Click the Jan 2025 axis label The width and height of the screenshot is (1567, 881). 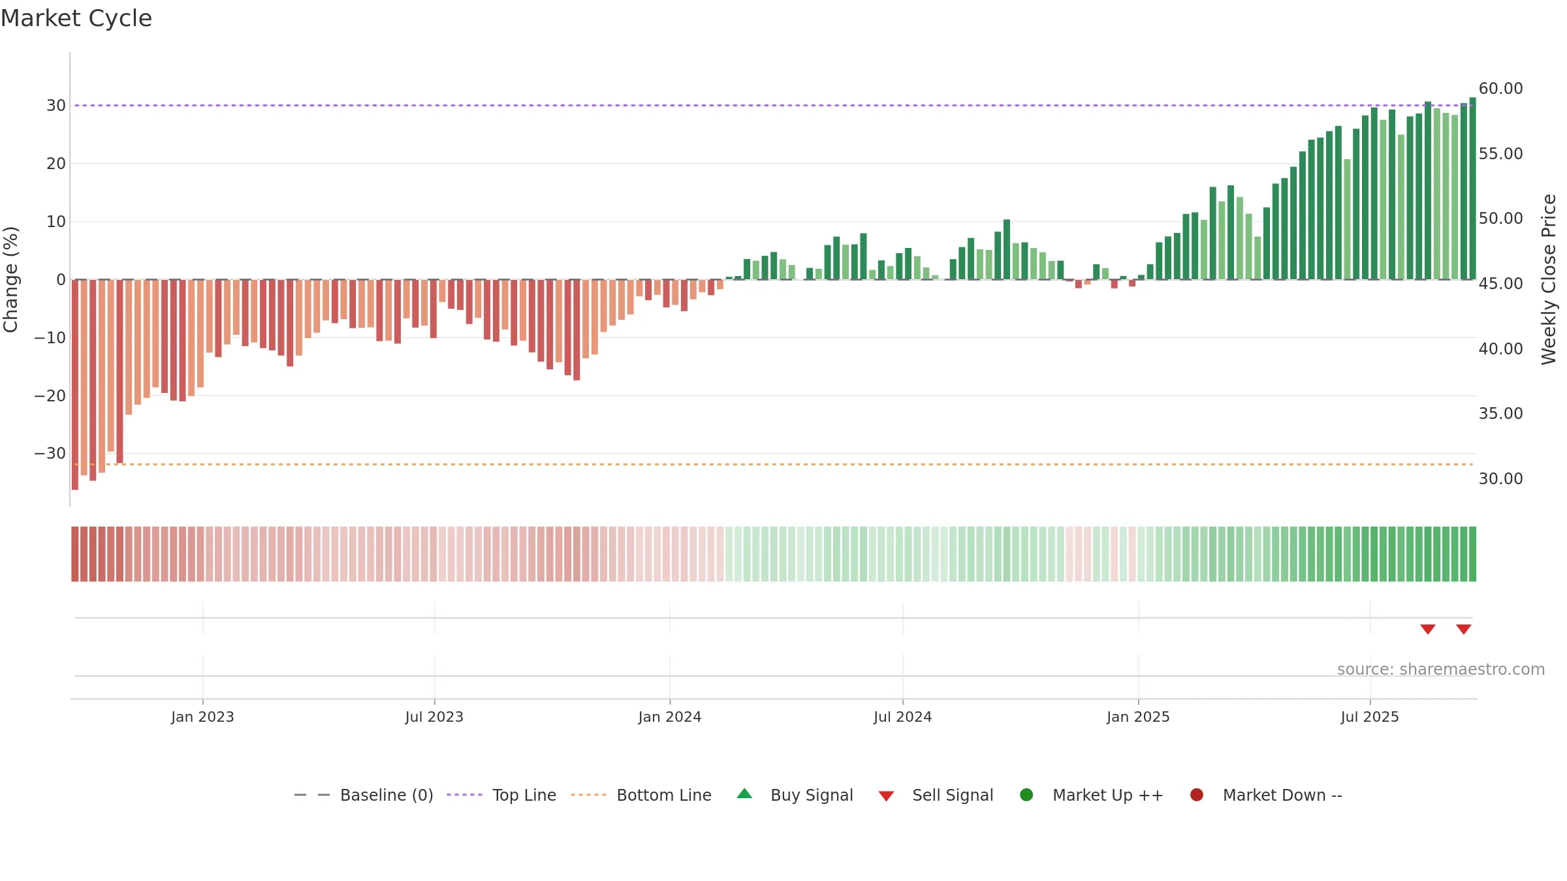[1138, 717]
